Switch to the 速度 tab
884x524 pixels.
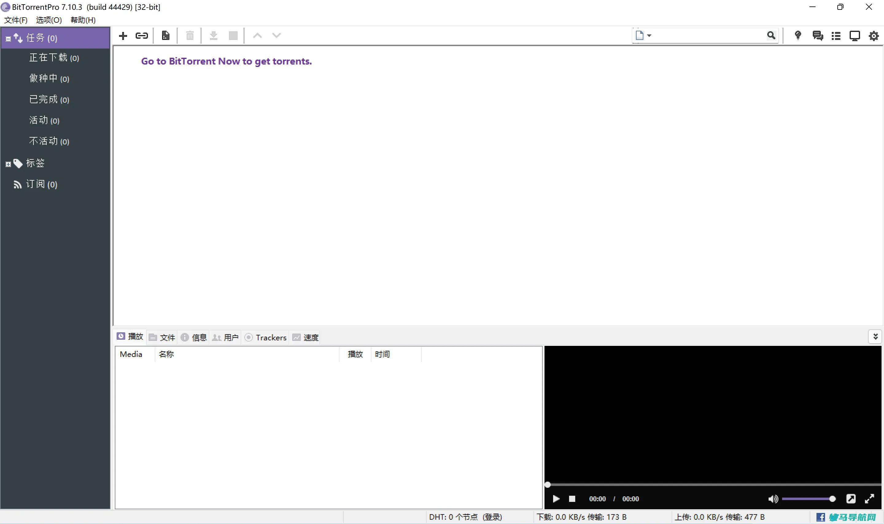click(305, 338)
